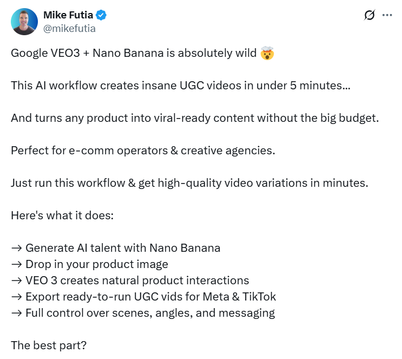
Task: Click the 'Full control over scenes' line
Action: 150,313
